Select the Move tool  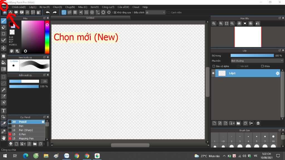(x=4, y=48)
